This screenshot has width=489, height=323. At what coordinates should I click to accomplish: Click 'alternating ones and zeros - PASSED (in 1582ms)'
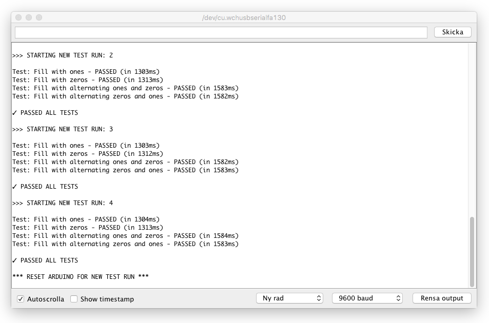point(154,163)
